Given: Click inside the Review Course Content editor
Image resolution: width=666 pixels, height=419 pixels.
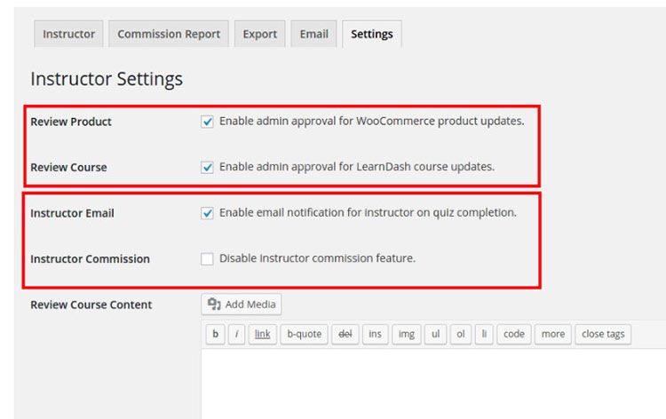Looking at the screenshot, I should [x=426, y=382].
